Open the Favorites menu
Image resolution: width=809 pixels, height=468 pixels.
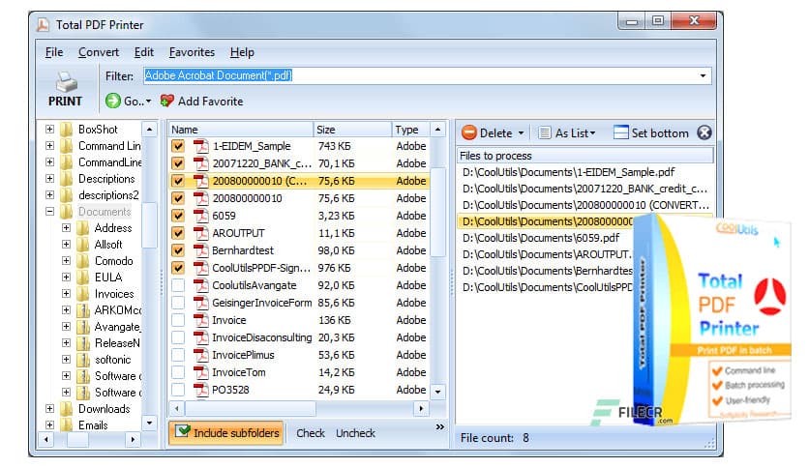pos(192,52)
